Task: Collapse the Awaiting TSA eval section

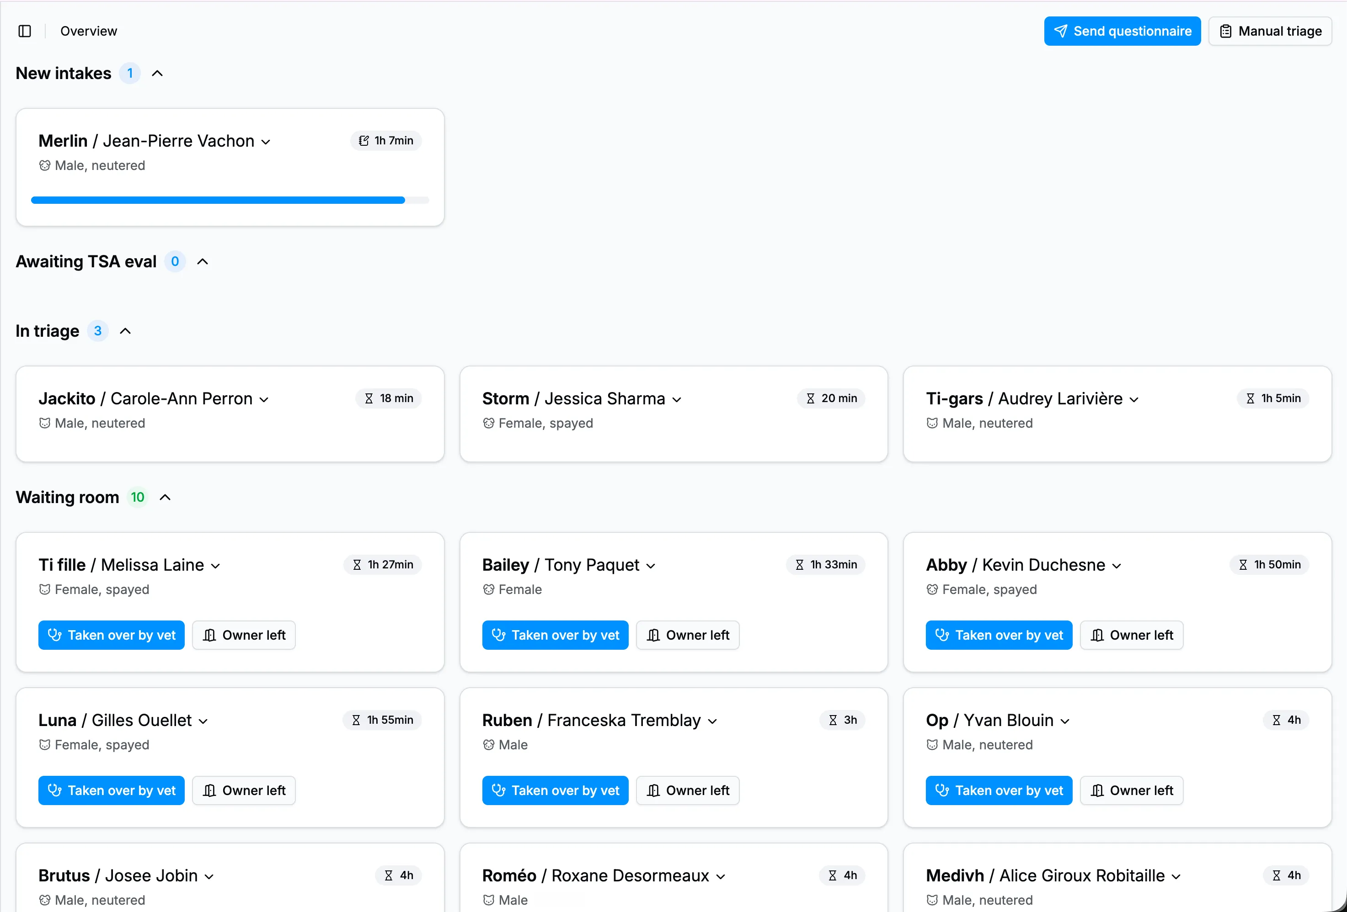Action: tap(202, 262)
